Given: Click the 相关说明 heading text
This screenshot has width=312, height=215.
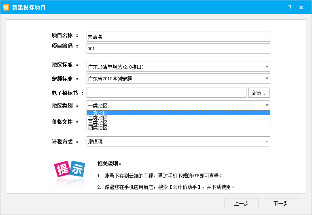Looking at the screenshot, I should pos(109,164).
